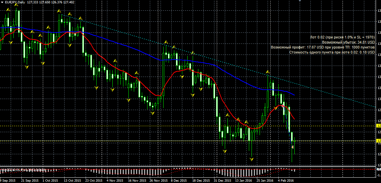This screenshot has height=183, width=381.
Task: Click the 4 Nov 2015 date label
Action: [115, 181]
